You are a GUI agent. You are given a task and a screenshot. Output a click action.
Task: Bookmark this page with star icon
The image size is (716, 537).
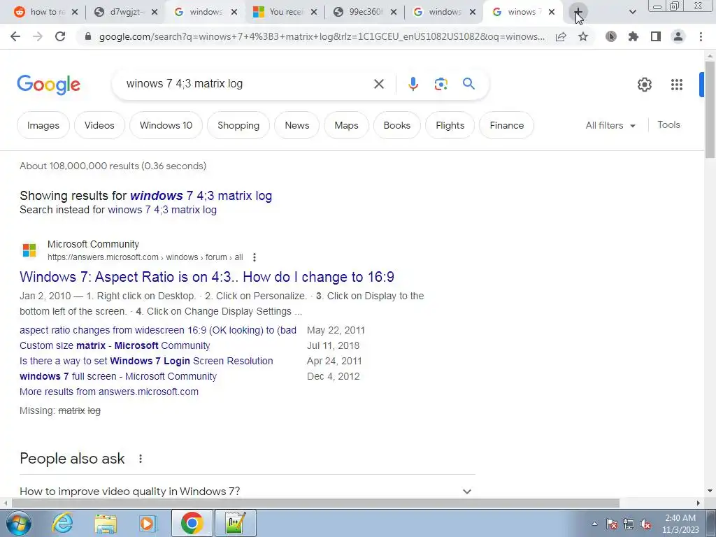(x=583, y=36)
